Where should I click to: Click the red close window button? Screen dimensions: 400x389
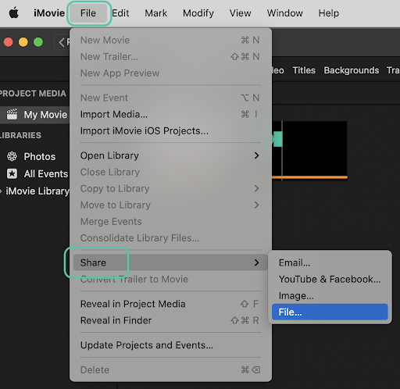[8, 42]
